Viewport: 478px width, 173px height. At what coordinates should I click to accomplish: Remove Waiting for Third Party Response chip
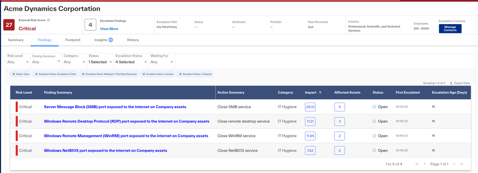pyautogui.click(x=83, y=74)
